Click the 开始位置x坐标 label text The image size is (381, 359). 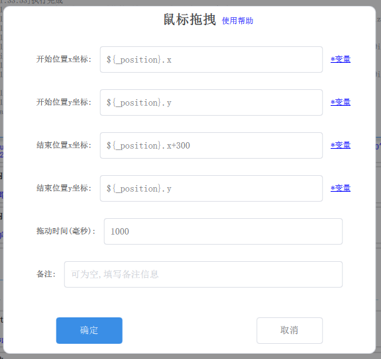tap(64, 59)
